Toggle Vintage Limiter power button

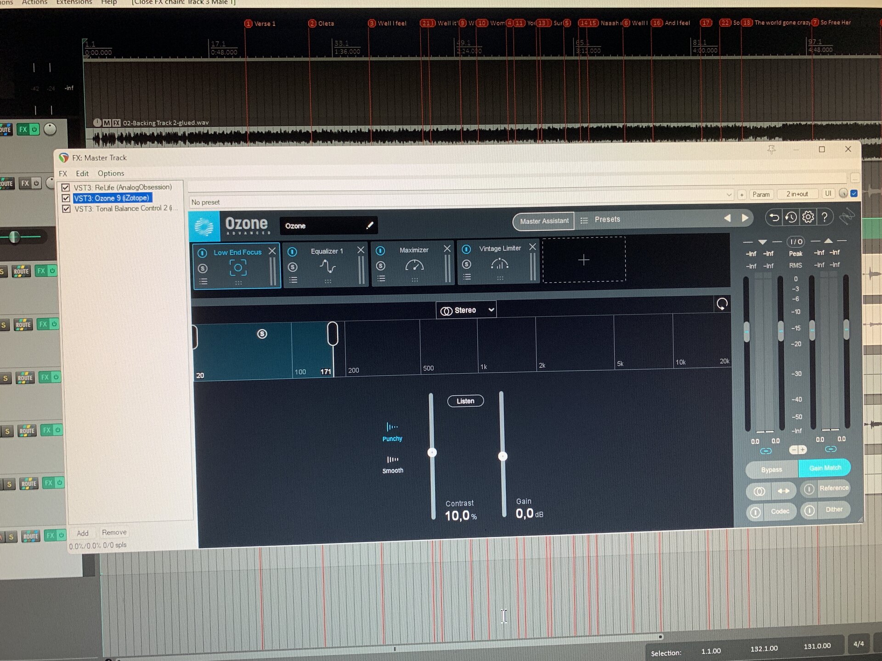(x=466, y=249)
